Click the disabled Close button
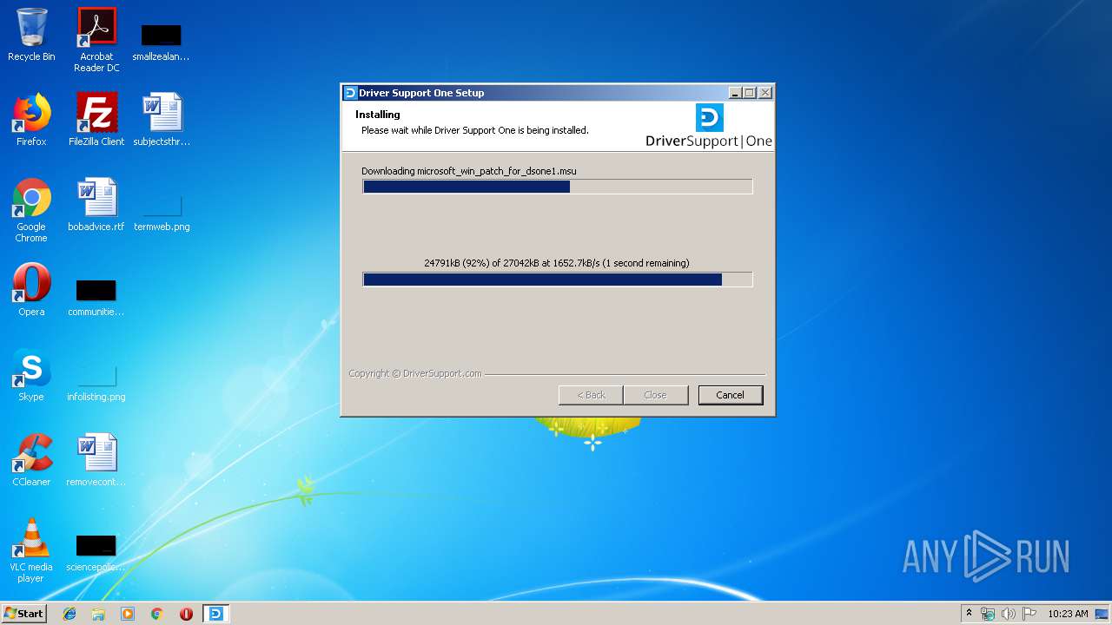 (655, 395)
